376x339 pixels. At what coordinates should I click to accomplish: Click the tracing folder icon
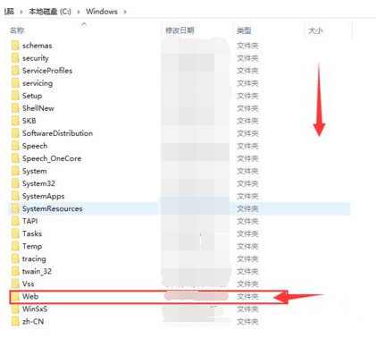point(15,258)
